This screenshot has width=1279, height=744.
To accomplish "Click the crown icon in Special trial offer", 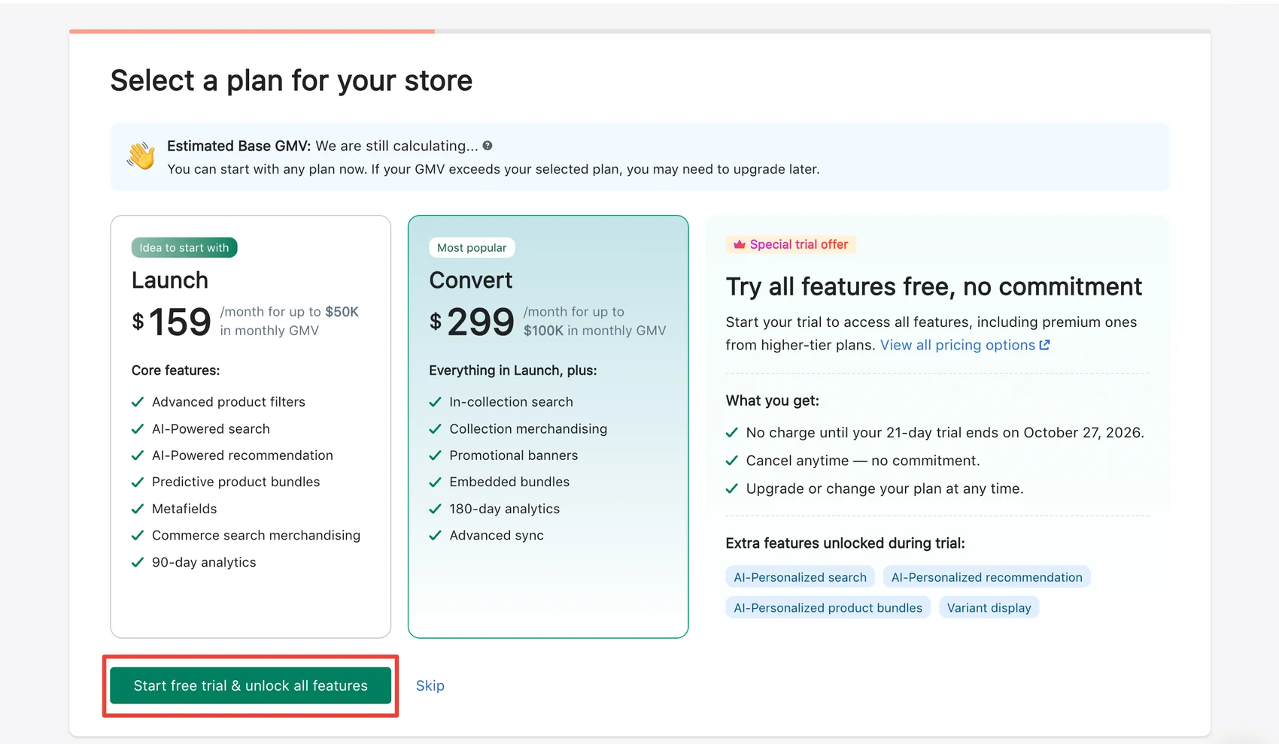I will point(739,244).
